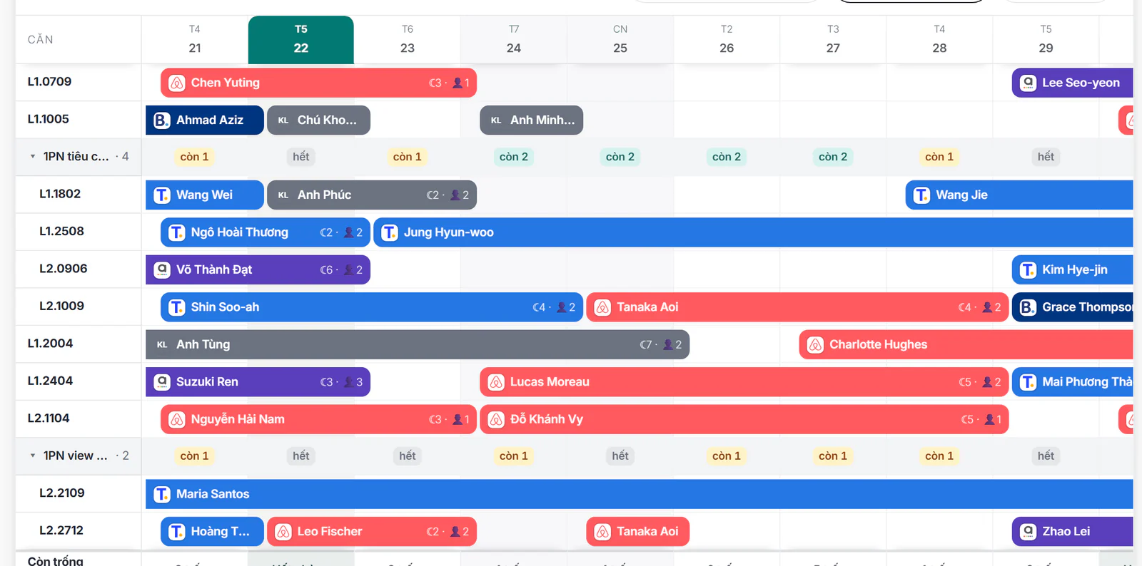
Task: Click the Traveloka icon on Ngô Hoài Thương booking
Action: [x=176, y=232]
